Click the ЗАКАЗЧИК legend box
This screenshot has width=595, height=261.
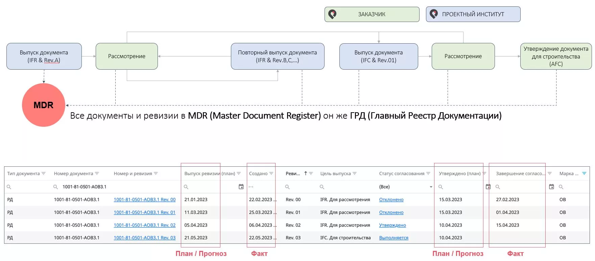[372, 14]
